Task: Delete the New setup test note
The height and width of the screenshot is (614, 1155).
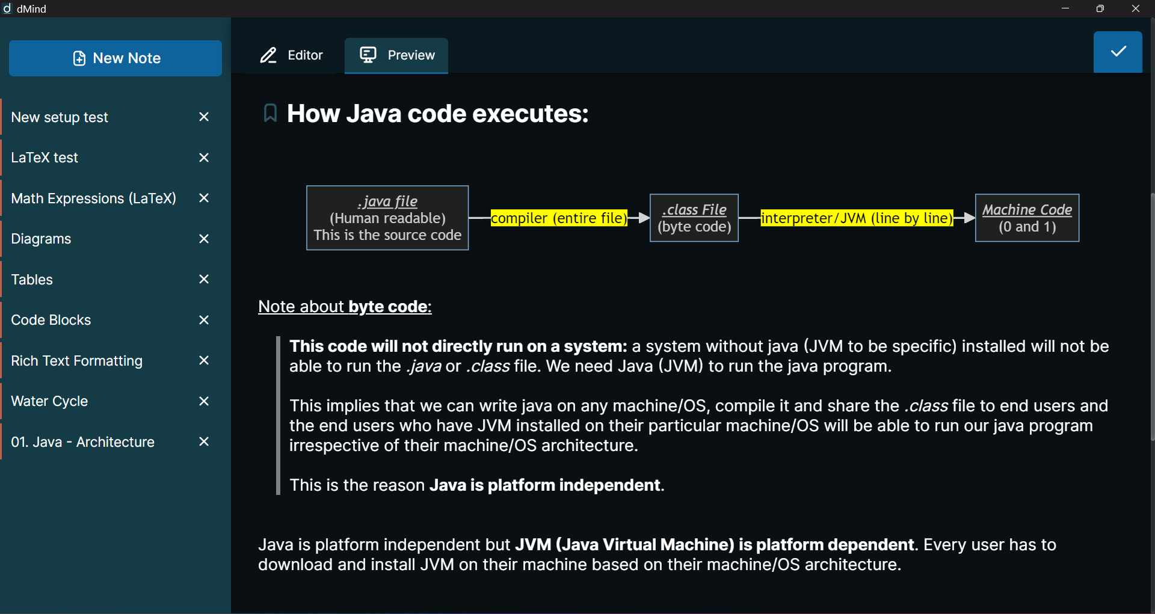Action: (204, 117)
